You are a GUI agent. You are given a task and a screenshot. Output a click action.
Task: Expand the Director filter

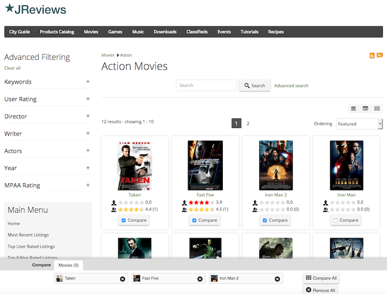[x=88, y=116]
